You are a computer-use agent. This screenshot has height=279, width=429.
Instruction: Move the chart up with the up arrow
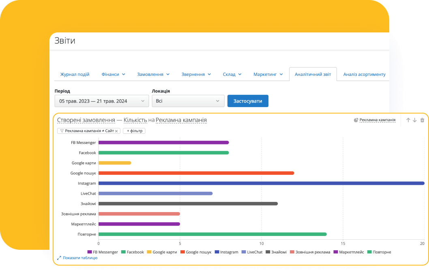[408, 120]
